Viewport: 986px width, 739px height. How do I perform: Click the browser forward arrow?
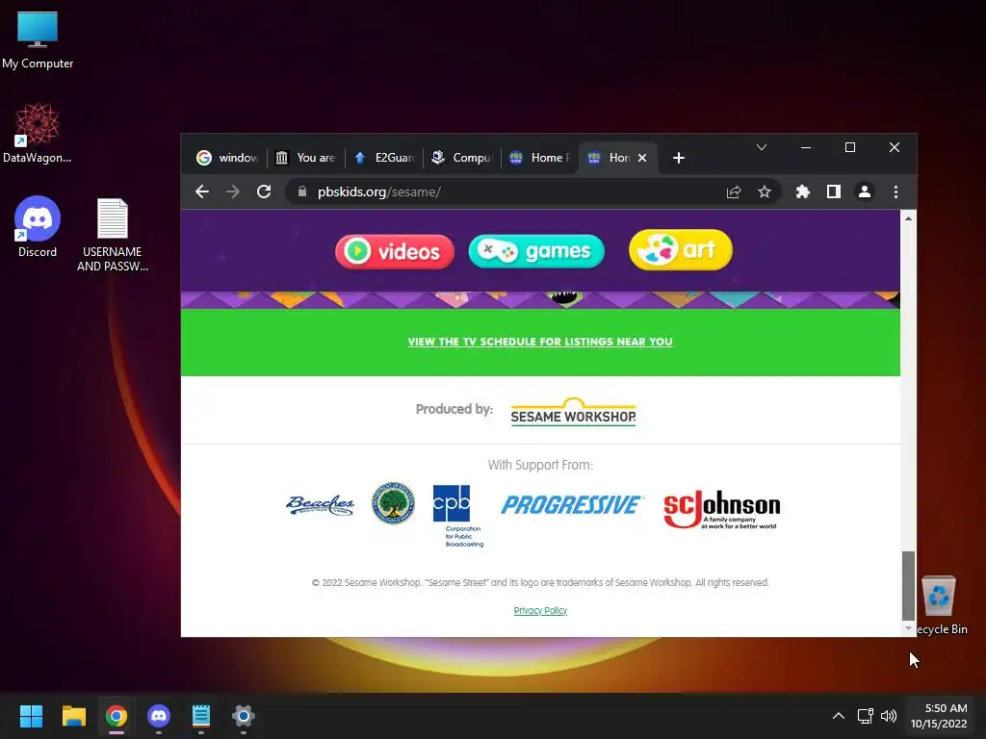(233, 191)
